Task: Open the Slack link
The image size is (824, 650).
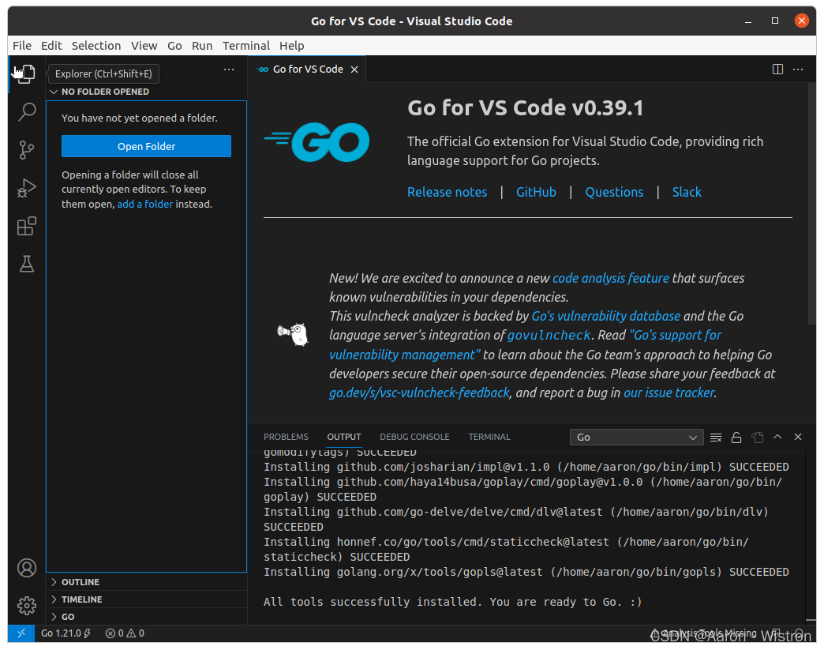Action: [687, 193]
